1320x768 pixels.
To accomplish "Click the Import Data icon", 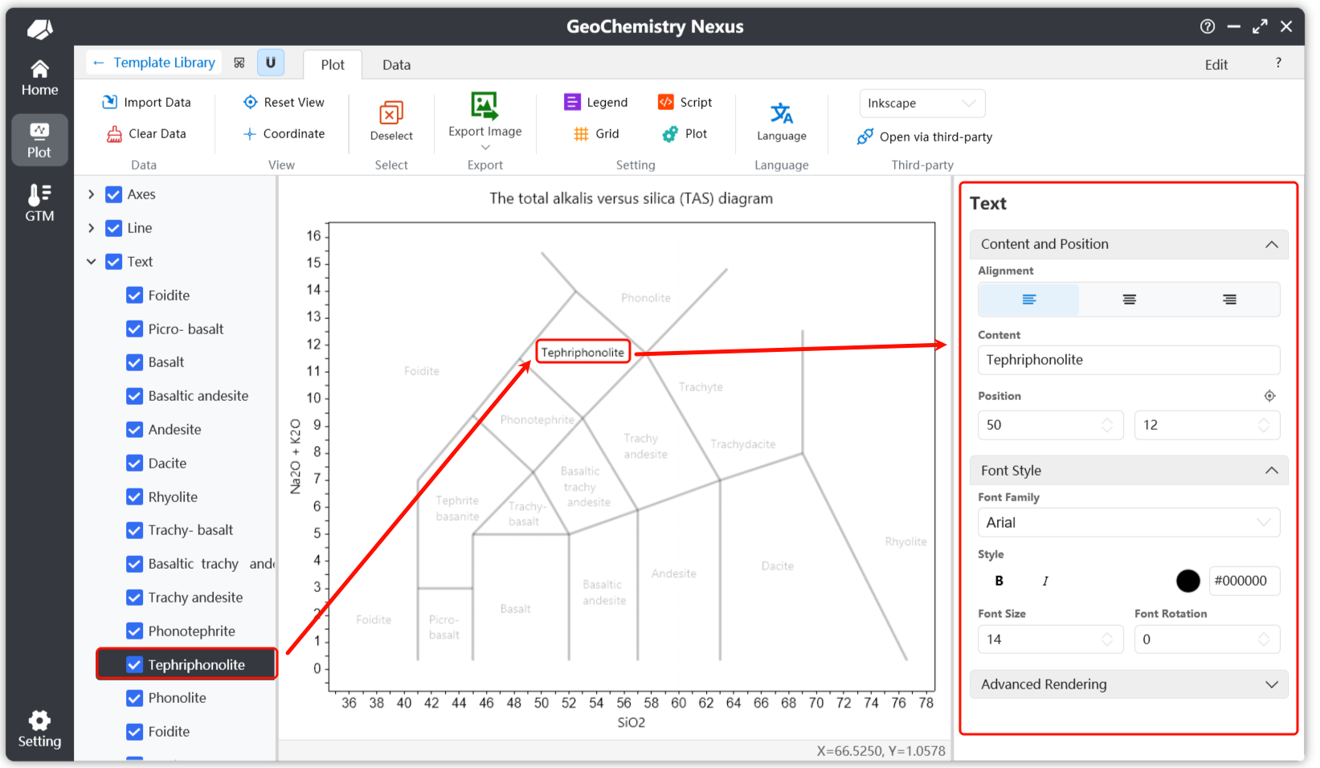I will pos(110,102).
